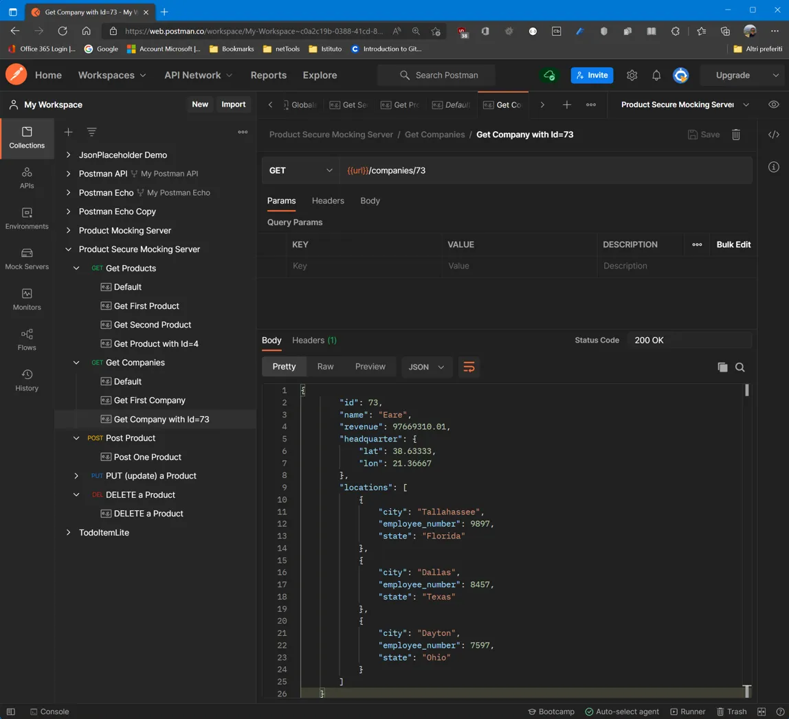Copy the response body with the copy icon
This screenshot has height=719, width=789.
(x=722, y=367)
